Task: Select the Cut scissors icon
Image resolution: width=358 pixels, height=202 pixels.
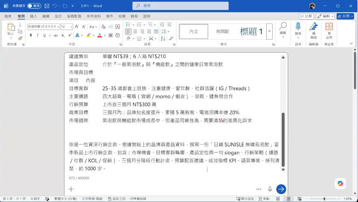Action: tap(20, 25)
